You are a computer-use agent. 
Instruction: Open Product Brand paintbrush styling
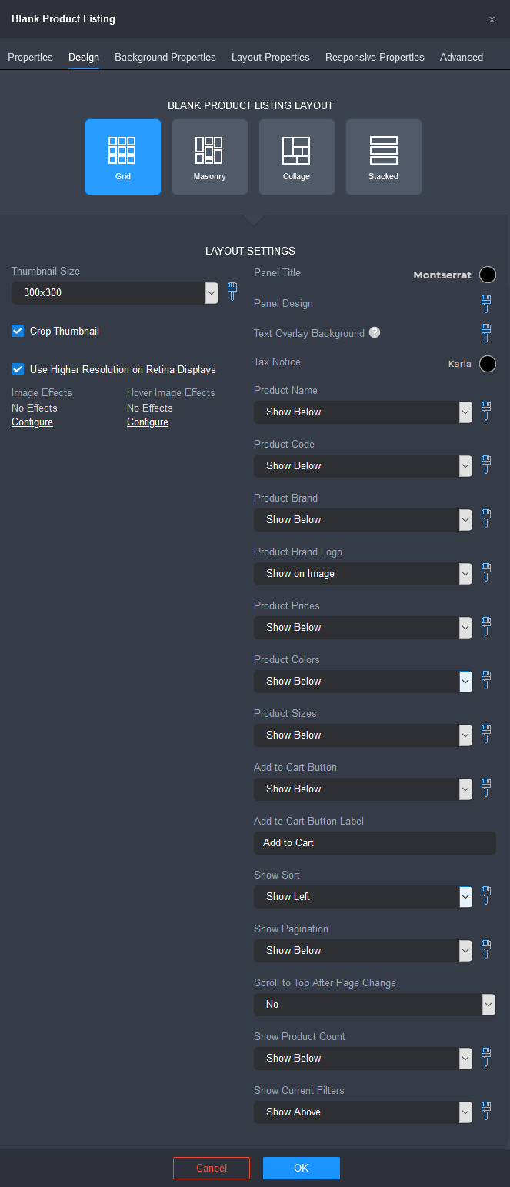486,518
